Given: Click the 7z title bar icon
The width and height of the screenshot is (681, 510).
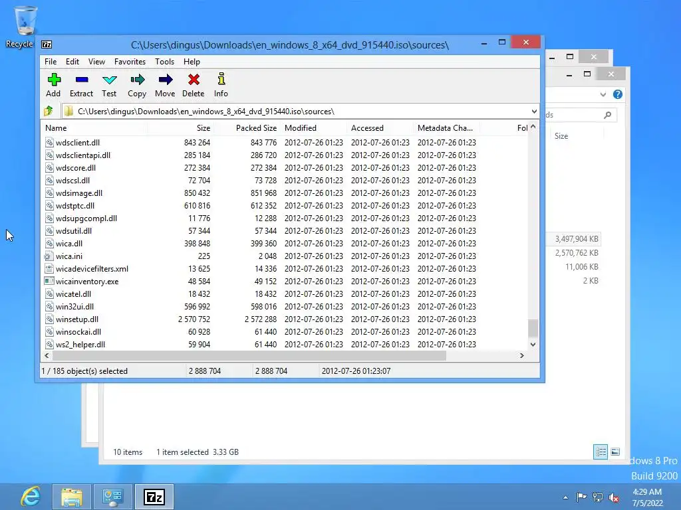Looking at the screenshot, I should point(47,44).
